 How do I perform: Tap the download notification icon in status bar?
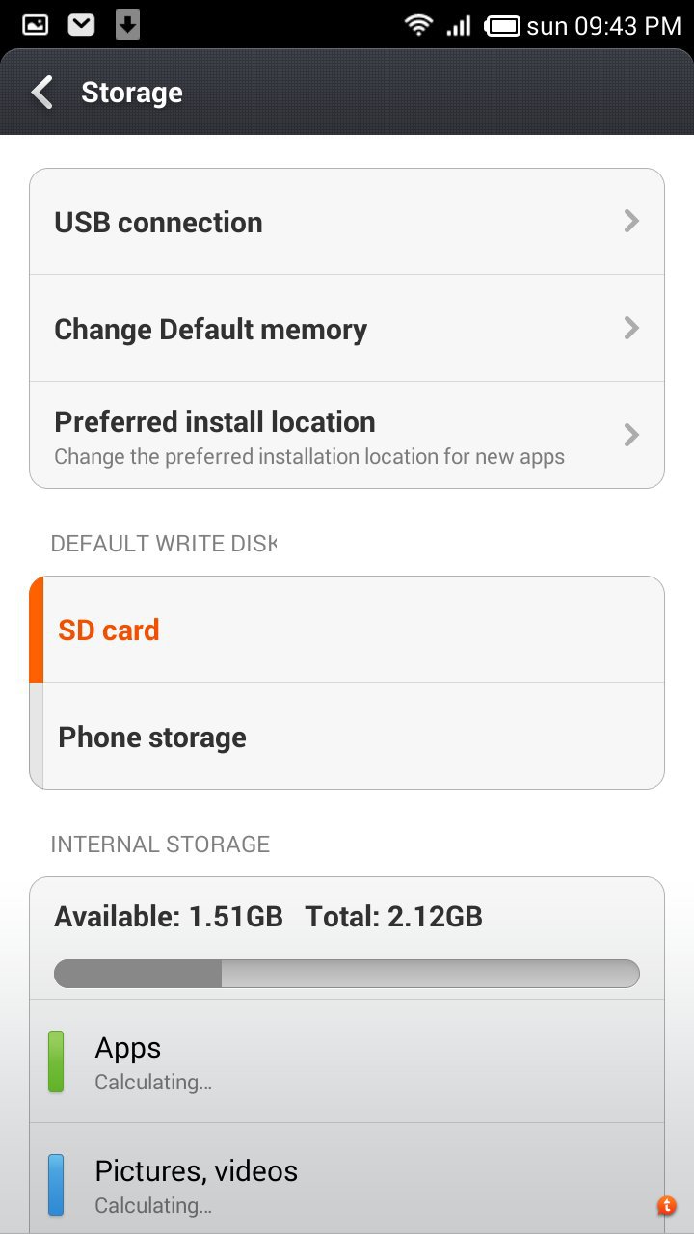(x=127, y=25)
